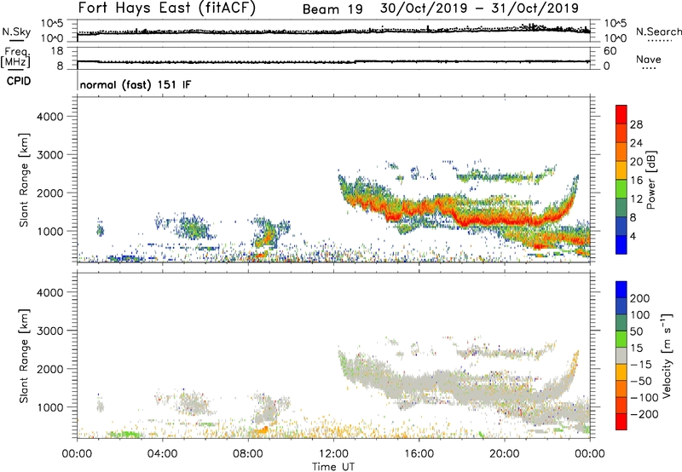Screen dimensions: 682x472
Task: Click the "Beam 19" label in header
Action: click(332, 9)
